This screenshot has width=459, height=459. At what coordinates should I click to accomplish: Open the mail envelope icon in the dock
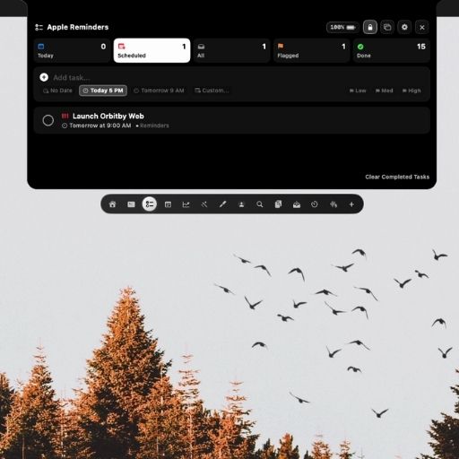click(131, 204)
